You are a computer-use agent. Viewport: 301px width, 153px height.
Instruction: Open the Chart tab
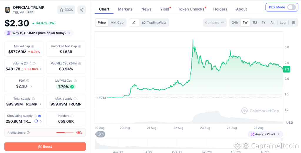click(x=104, y=9)
